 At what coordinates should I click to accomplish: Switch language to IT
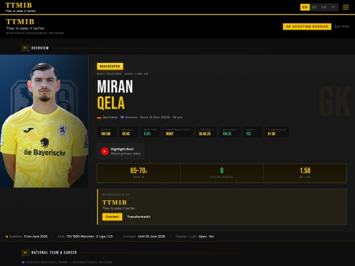333,7
